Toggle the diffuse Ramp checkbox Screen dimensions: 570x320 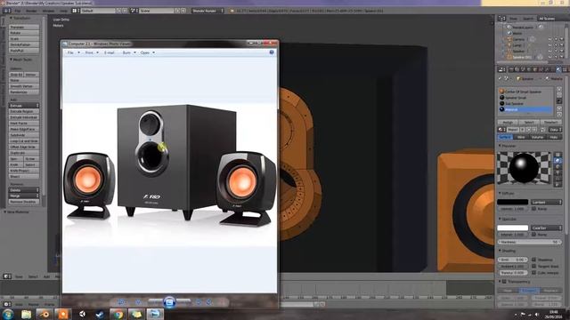point(534,209)
